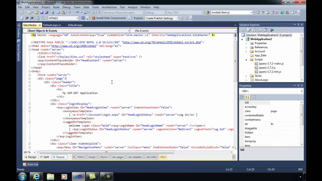Switch to Default.aspx tab
The image size is (322, 181).
coord(75,25)
